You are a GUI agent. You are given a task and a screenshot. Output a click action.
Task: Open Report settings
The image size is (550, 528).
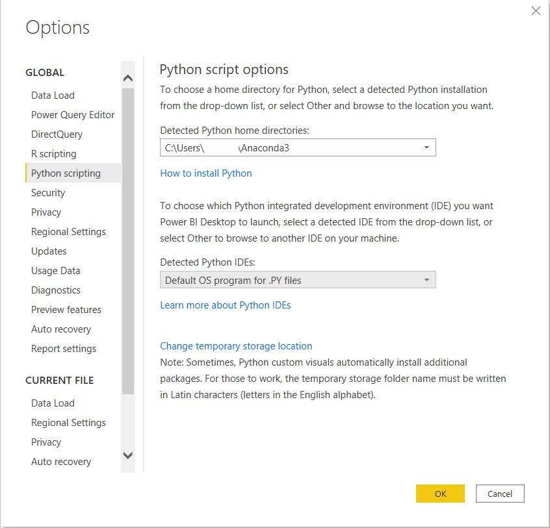[64, 348]
